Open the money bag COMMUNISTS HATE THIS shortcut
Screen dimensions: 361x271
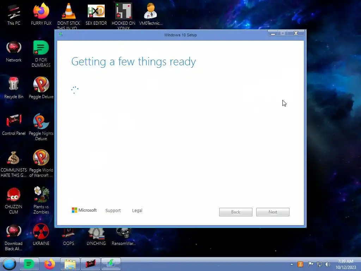pyautogui.click(x=14, y=164)
